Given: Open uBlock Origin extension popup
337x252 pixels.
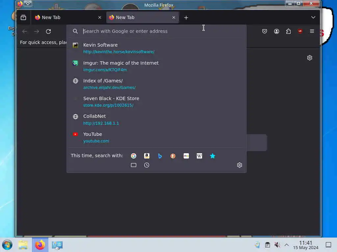Looking at the screenshot, I should (x=300, y=31).
